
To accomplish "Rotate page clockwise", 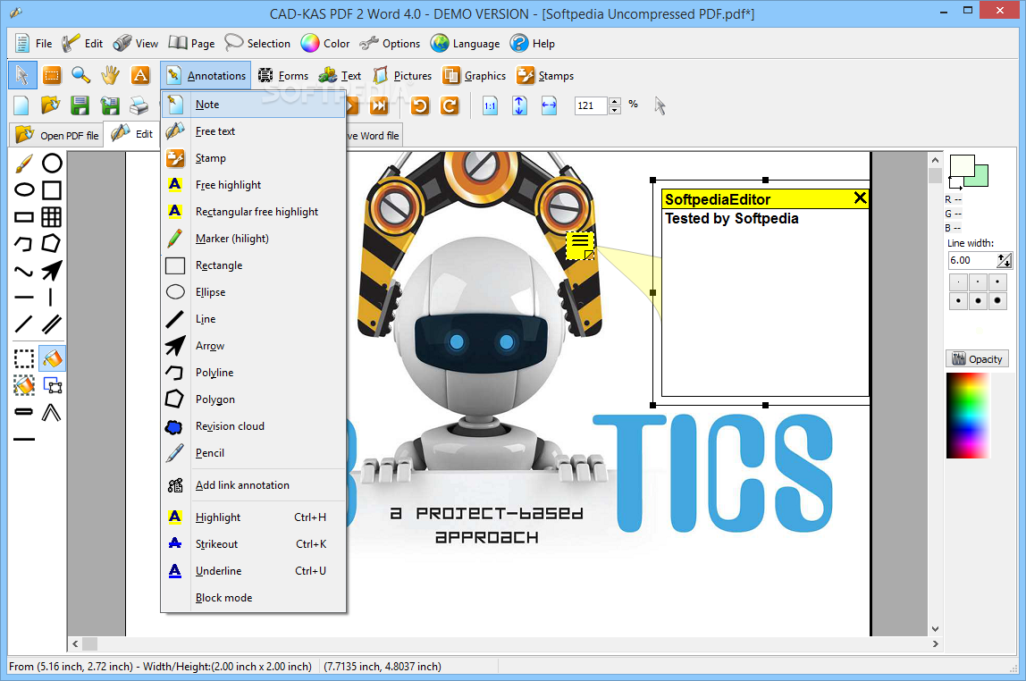I will pos(450,105).
